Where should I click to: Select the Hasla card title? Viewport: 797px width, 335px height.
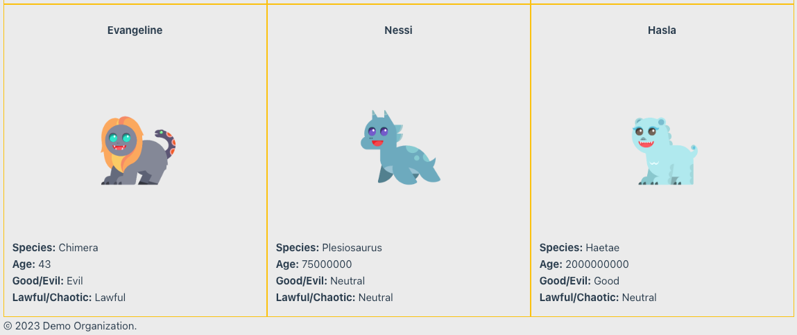662,30
